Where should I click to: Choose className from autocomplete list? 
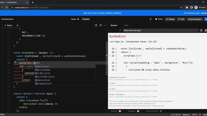pos(65,70)
